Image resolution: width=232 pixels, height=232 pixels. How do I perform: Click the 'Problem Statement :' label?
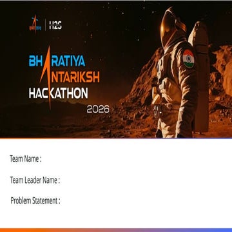(x=35, y=201)
